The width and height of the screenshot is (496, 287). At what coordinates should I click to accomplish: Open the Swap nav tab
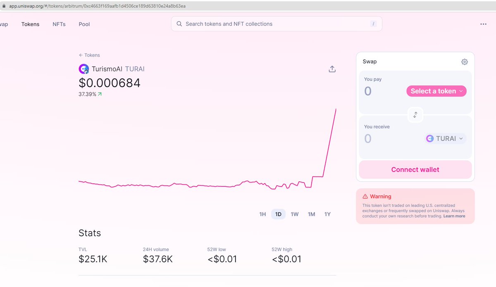4,24
